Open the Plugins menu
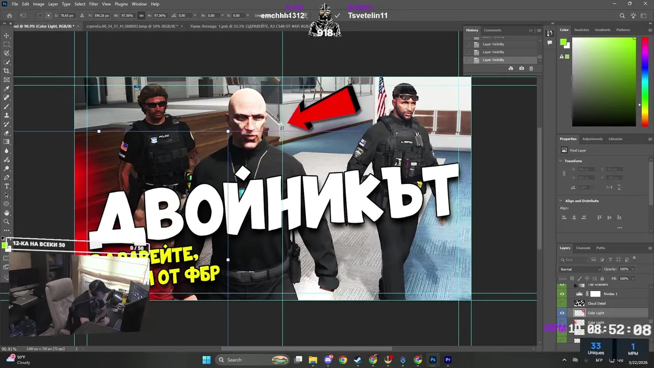Viewport: 654px width, 368px height. tap(121, 4)
